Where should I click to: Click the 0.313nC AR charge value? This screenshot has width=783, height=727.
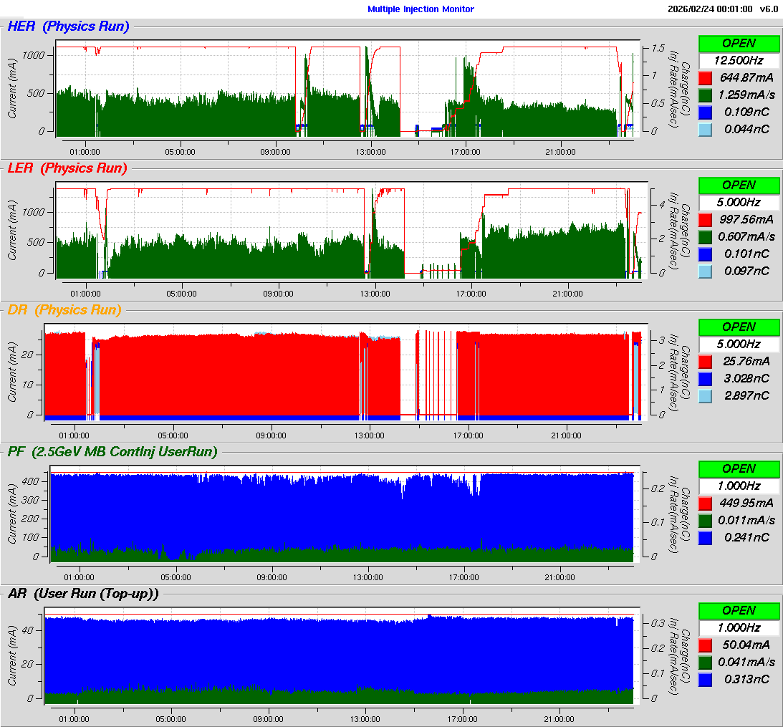[746, 680]
